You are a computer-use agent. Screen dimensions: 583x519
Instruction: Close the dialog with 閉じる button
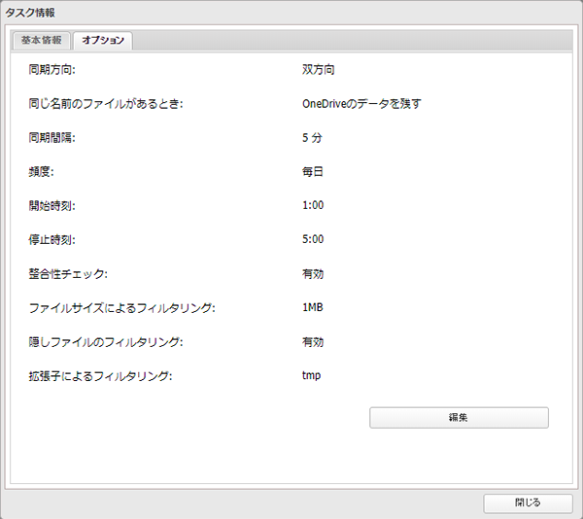pyautogui.click(x=528, y=503)
